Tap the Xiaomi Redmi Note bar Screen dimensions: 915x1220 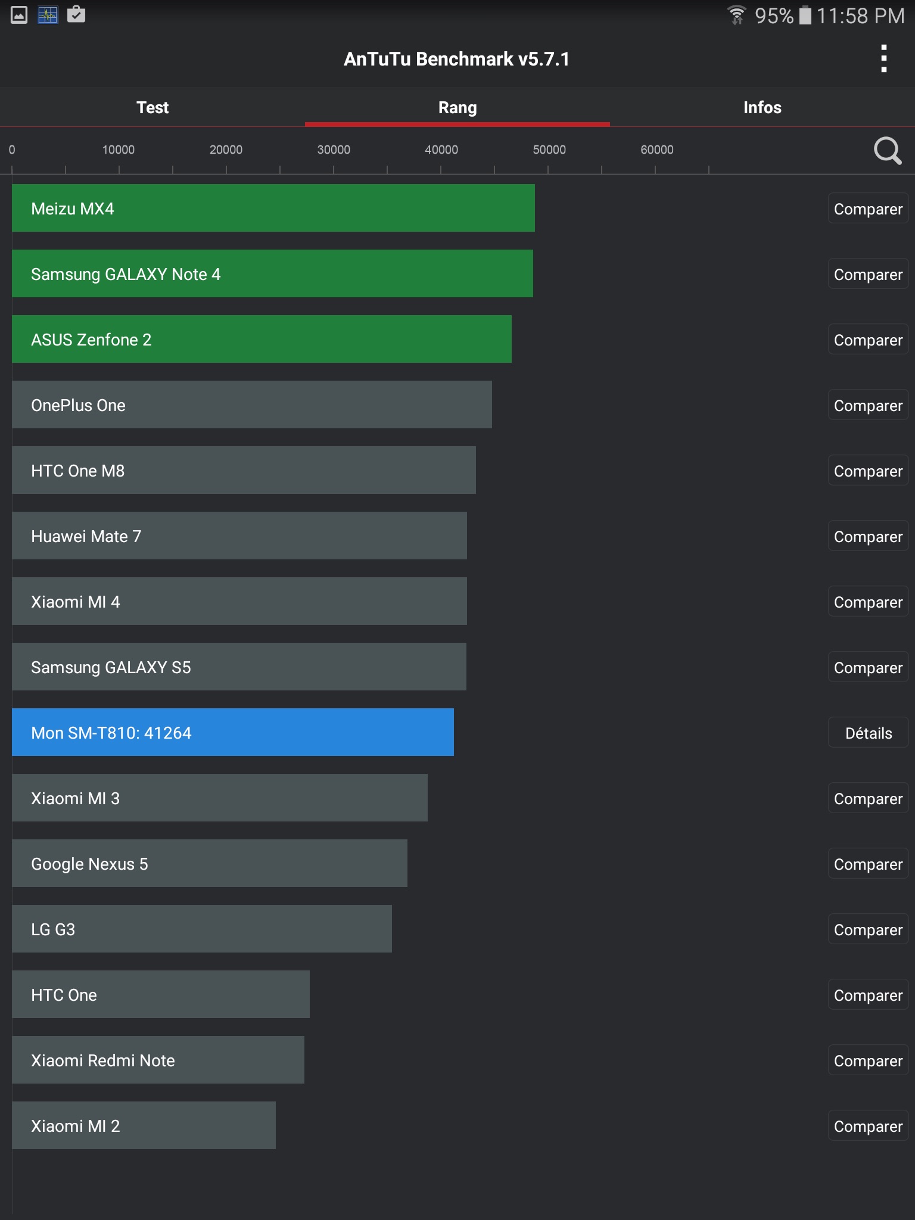click(158, 1060)
